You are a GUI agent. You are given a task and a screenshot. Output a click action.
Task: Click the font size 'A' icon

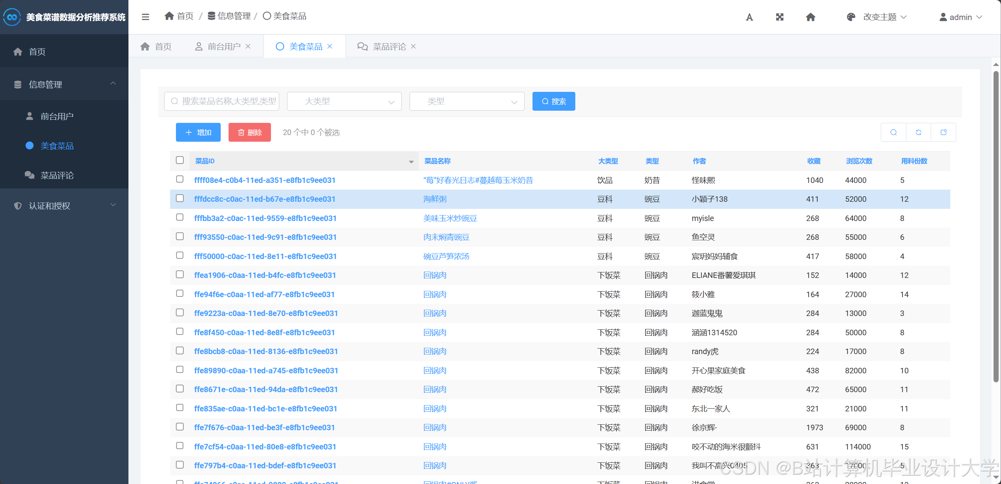[749, 17]
